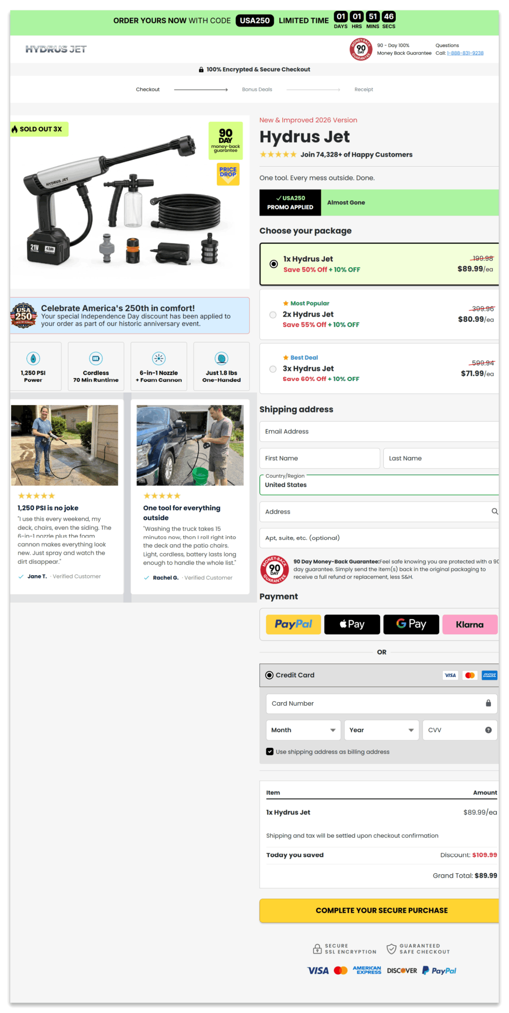Click the Last Name field
509x1013 pixels.
pos(441,458)
